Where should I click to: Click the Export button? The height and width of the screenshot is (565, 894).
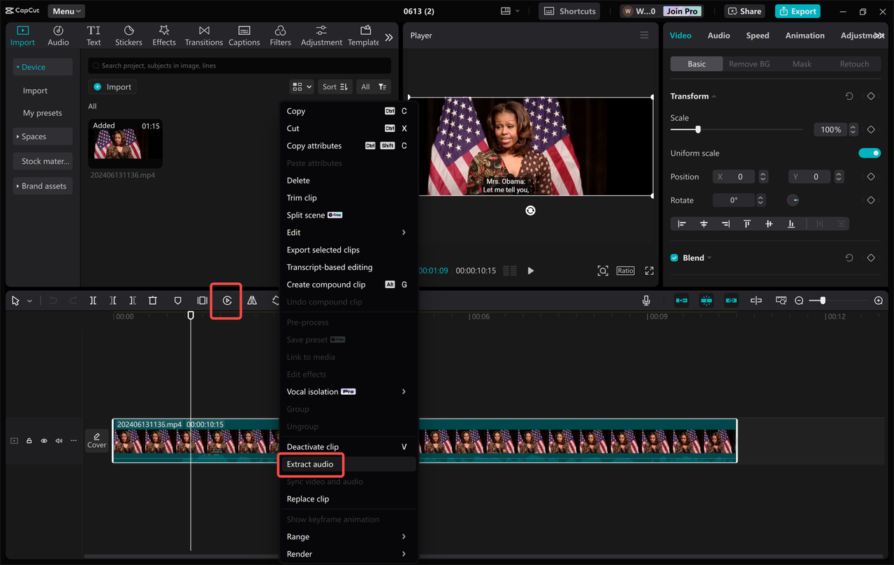coord(797,10)
